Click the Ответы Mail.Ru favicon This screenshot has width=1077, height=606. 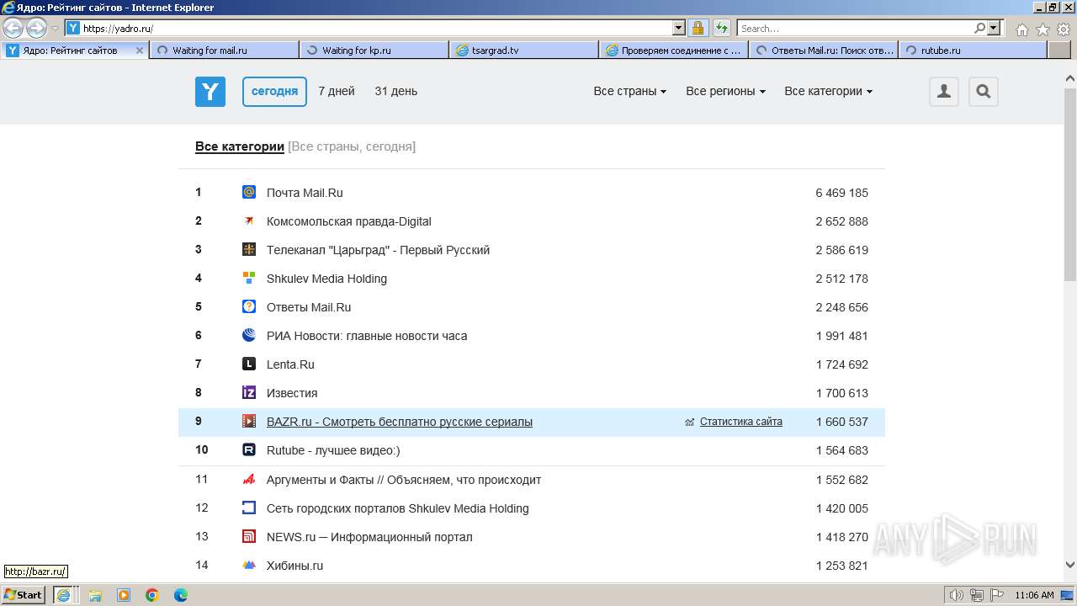(x=249, y=306)
